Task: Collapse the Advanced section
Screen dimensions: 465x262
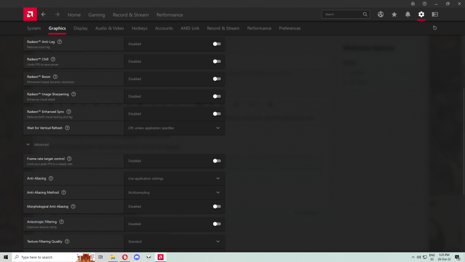Action: click(37, 145)
